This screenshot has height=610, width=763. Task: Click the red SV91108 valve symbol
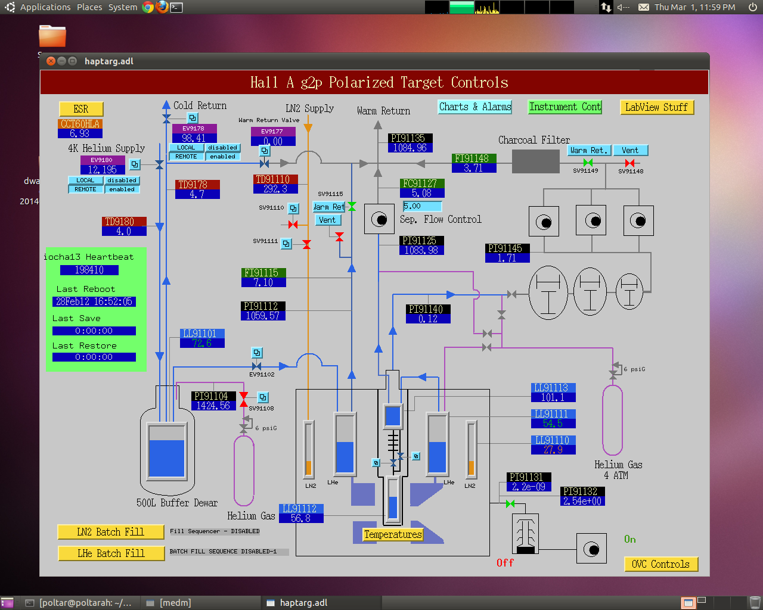tap(243, 400)
